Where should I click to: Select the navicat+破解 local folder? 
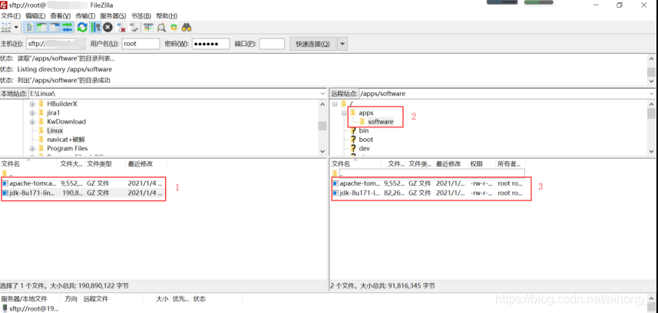tap(66, 140)
